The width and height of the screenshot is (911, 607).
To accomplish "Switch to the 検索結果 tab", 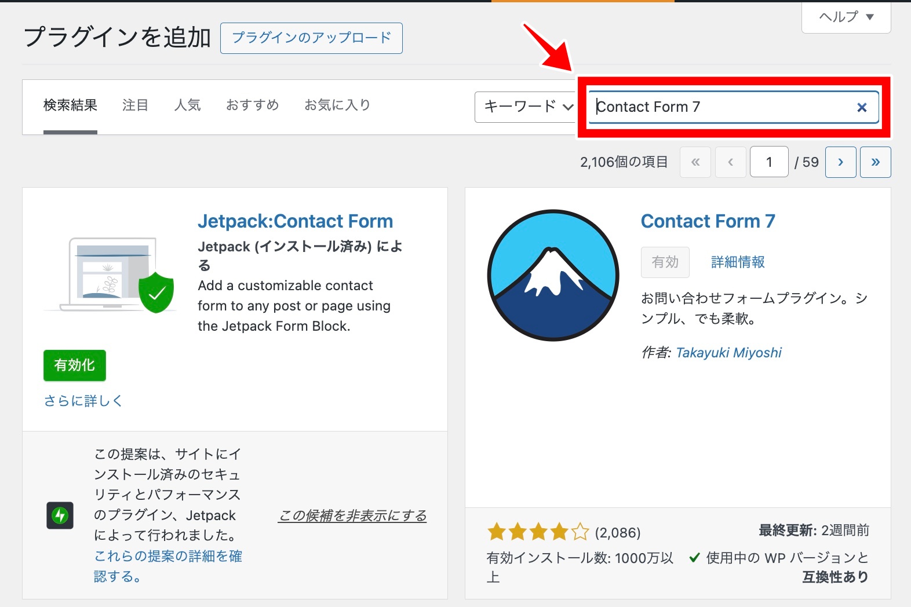I will coord(70,105).
